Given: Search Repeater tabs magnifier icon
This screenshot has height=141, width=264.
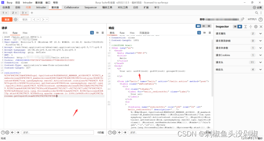Looking at the screenshot, I should (x=256, y=13).
